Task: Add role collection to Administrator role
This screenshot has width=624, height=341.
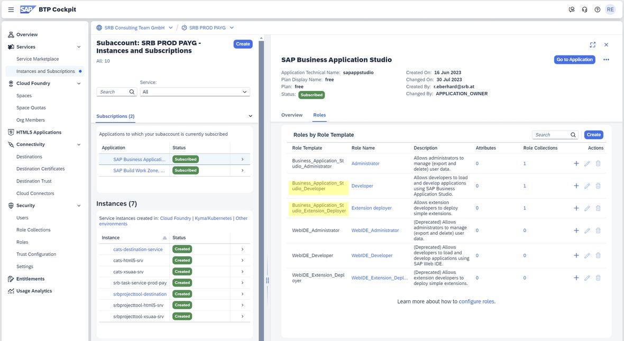Action: point(576,163)
